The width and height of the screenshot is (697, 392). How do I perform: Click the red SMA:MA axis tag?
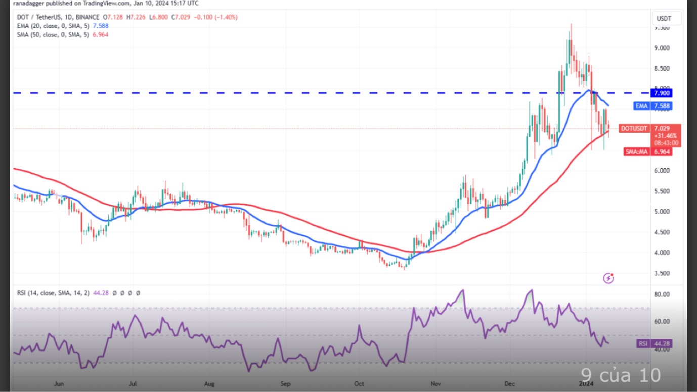637,152
